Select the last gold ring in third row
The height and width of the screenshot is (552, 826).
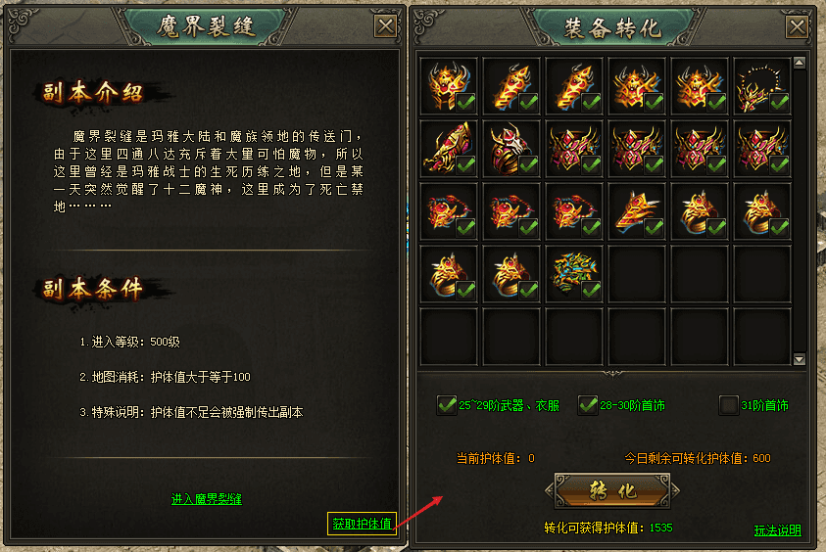tap(762, 211)
